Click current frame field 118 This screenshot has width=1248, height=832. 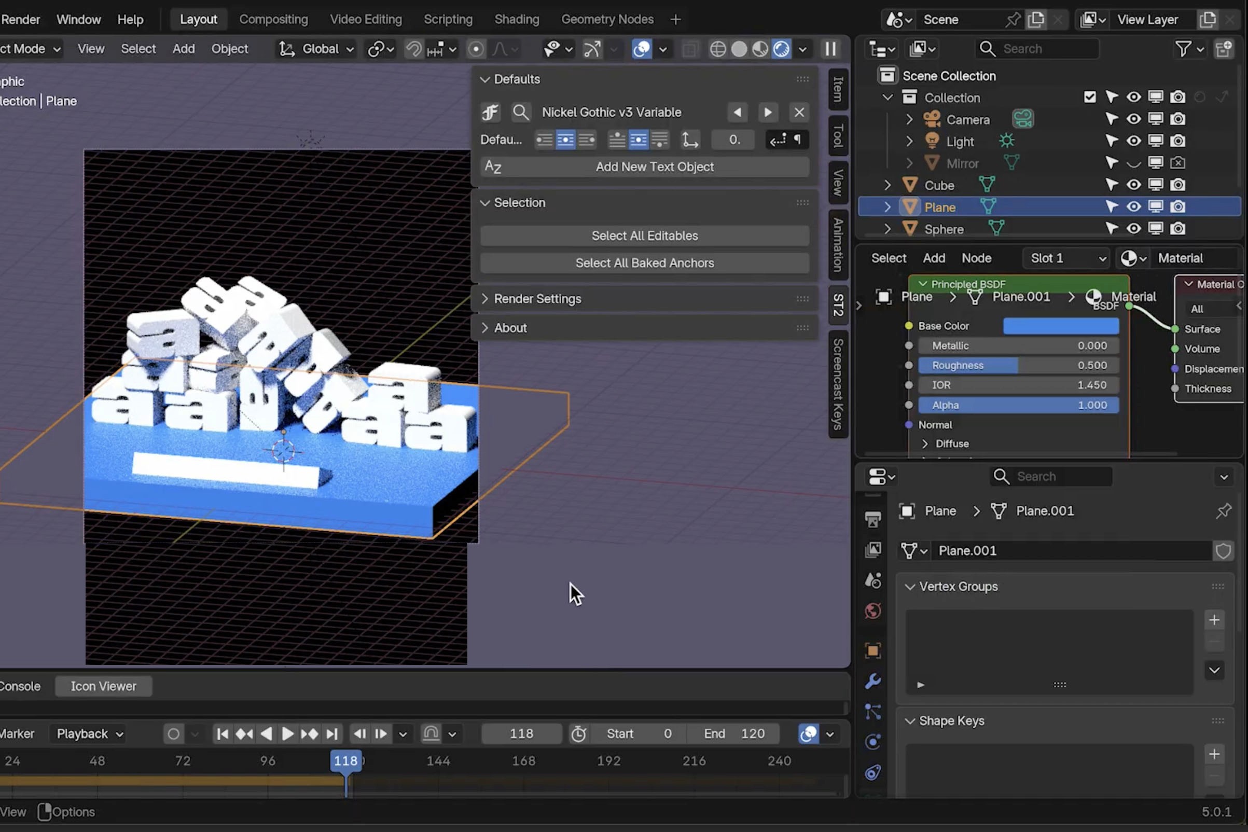pos(521,734)
